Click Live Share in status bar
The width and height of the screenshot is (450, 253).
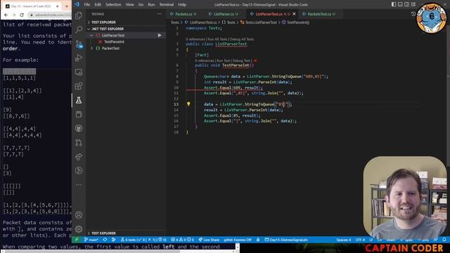[209, 240]
